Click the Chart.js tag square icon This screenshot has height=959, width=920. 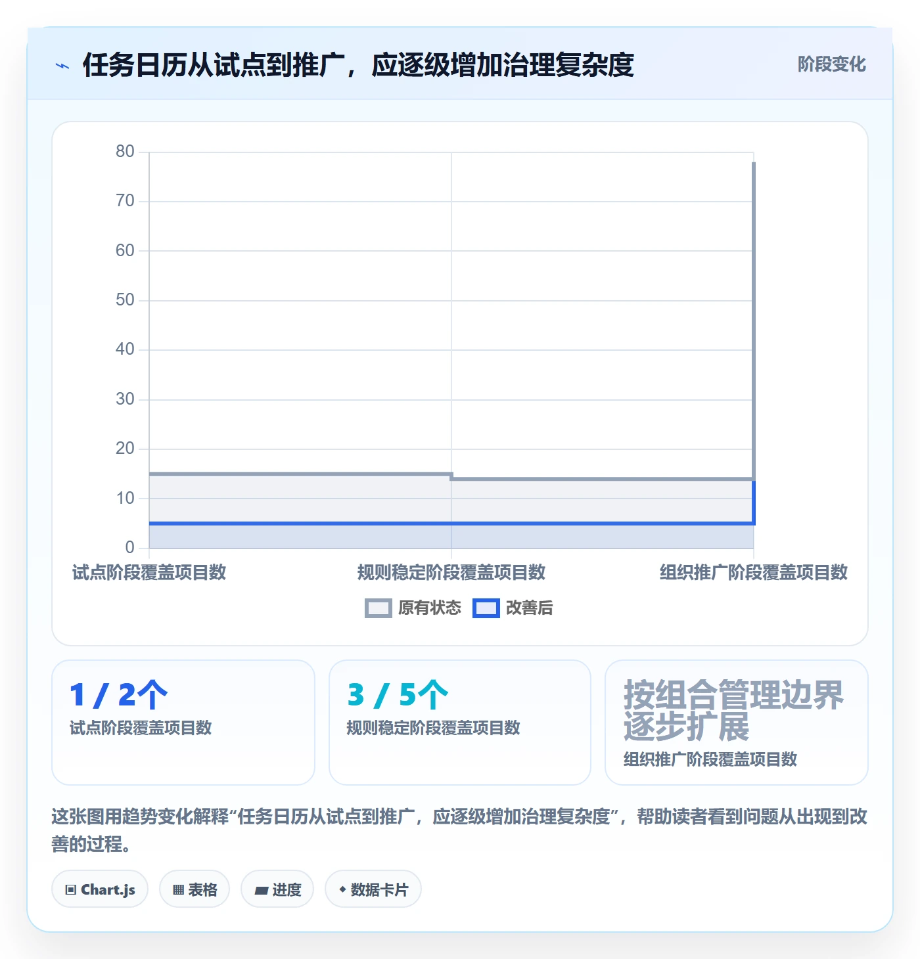point(71,890)
